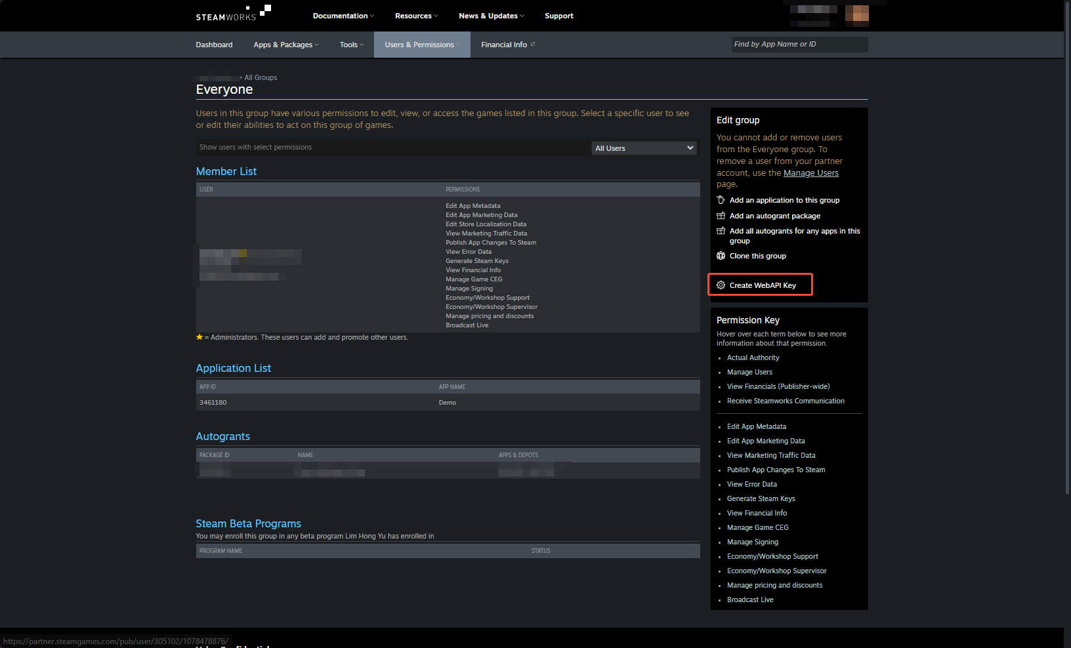Expand the Apps & Packages dropdown
Image resolution: width=1071 pixels, height=648 pixels.
pos(285,45)
